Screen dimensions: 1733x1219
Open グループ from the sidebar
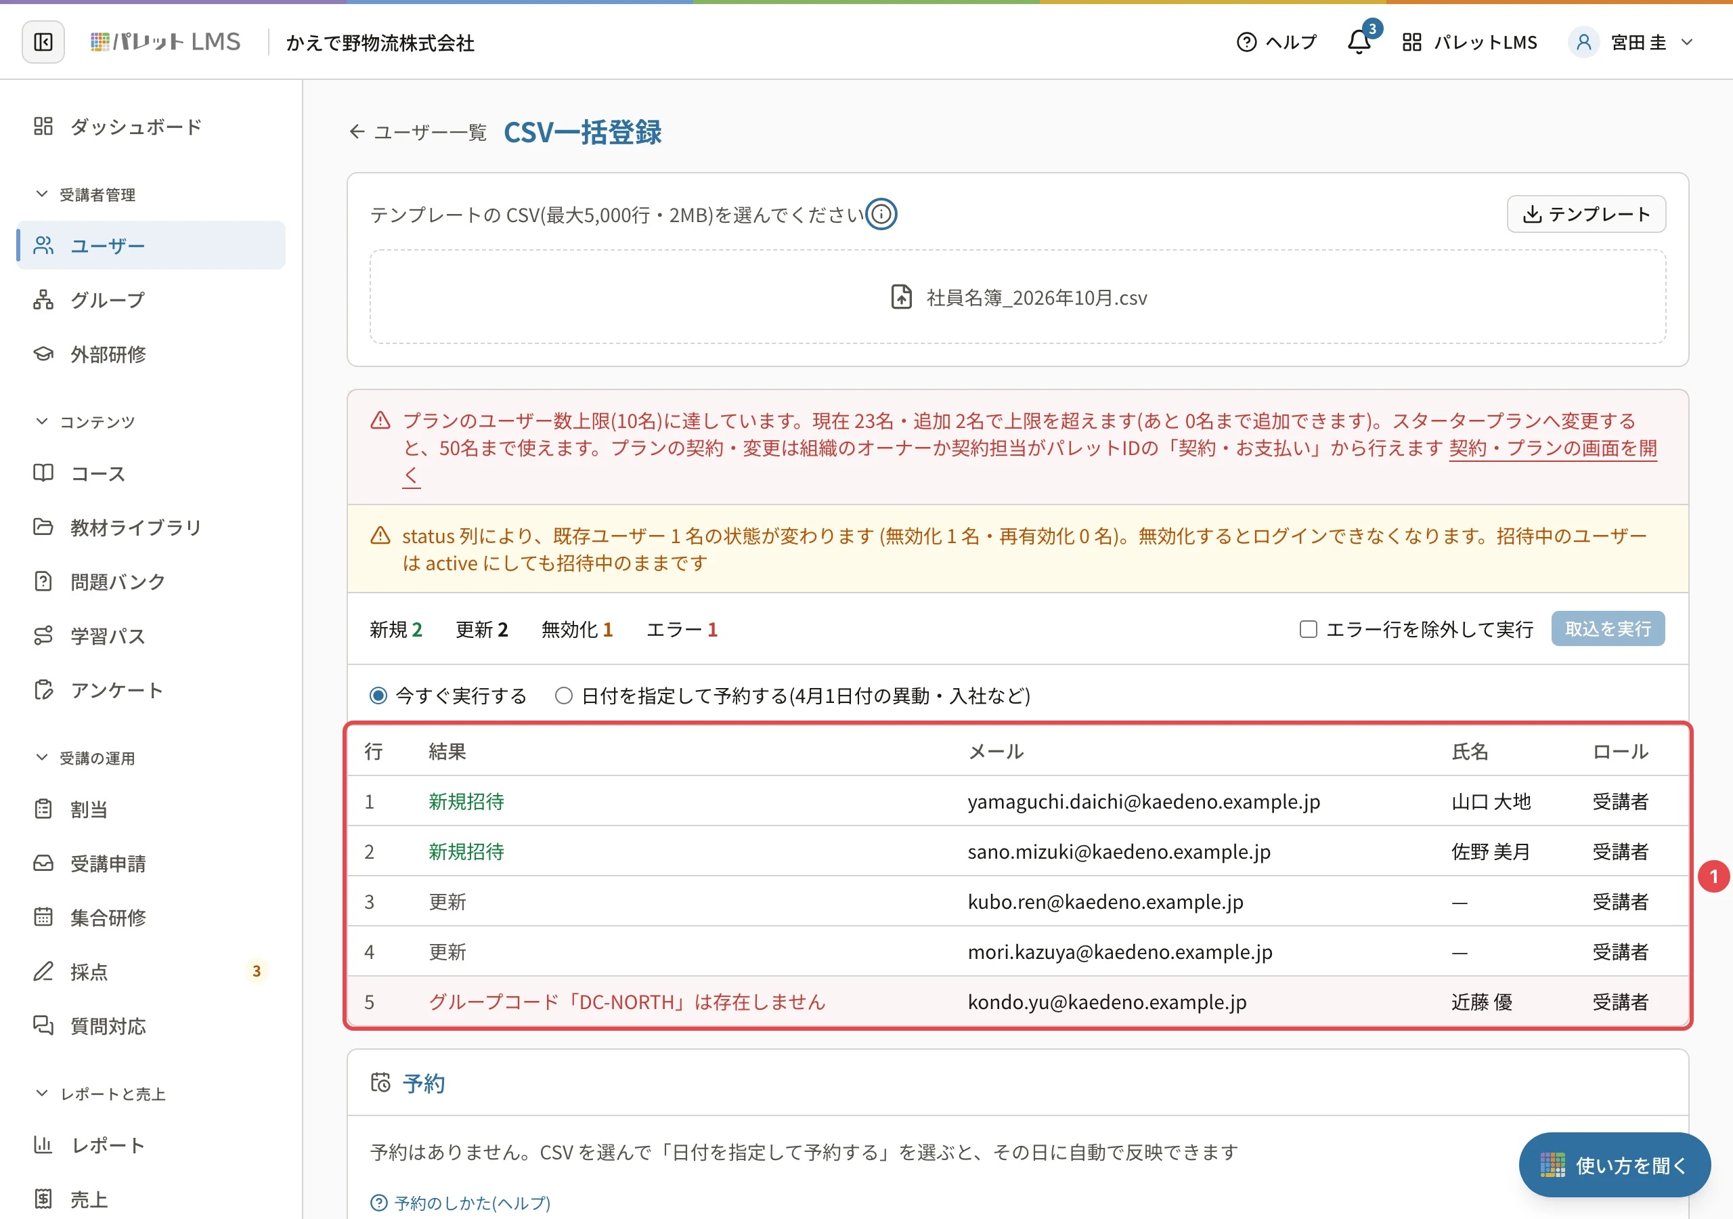click(151, 300)
